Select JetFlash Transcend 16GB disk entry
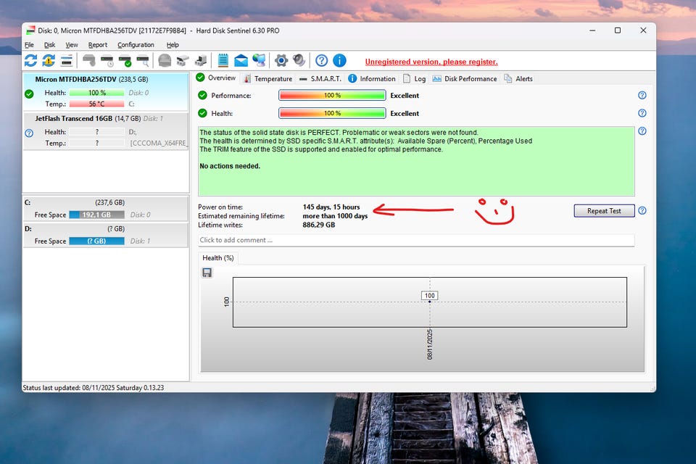Image resolution: width=696 pixels, height=464 pixels. [106, 131]
